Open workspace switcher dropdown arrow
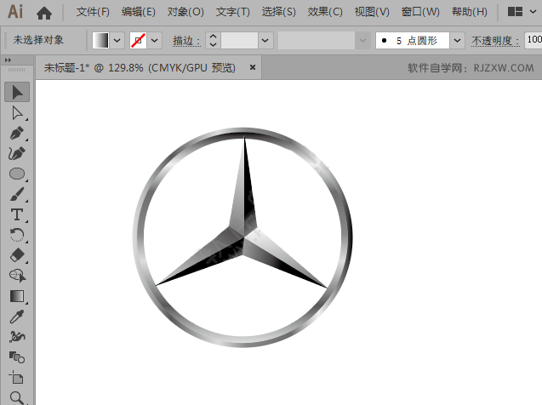Image resolution: width=542 pixels, height=405 pixels. click(x=533, y=12)
